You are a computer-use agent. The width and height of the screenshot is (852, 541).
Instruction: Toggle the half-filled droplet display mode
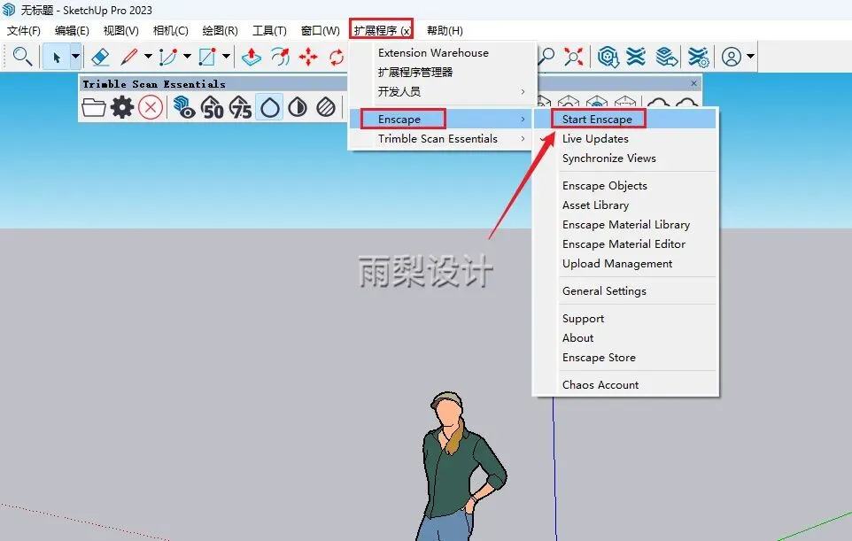click(x=298, y=107)
